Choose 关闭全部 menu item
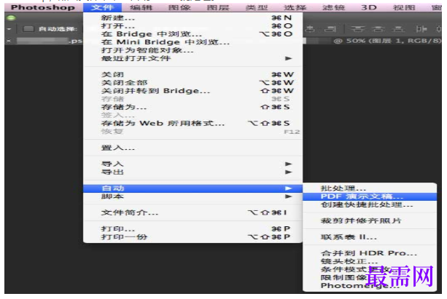The height and width of the screenshot is (299, 447). pyautogui.click(x=193, y=83)
